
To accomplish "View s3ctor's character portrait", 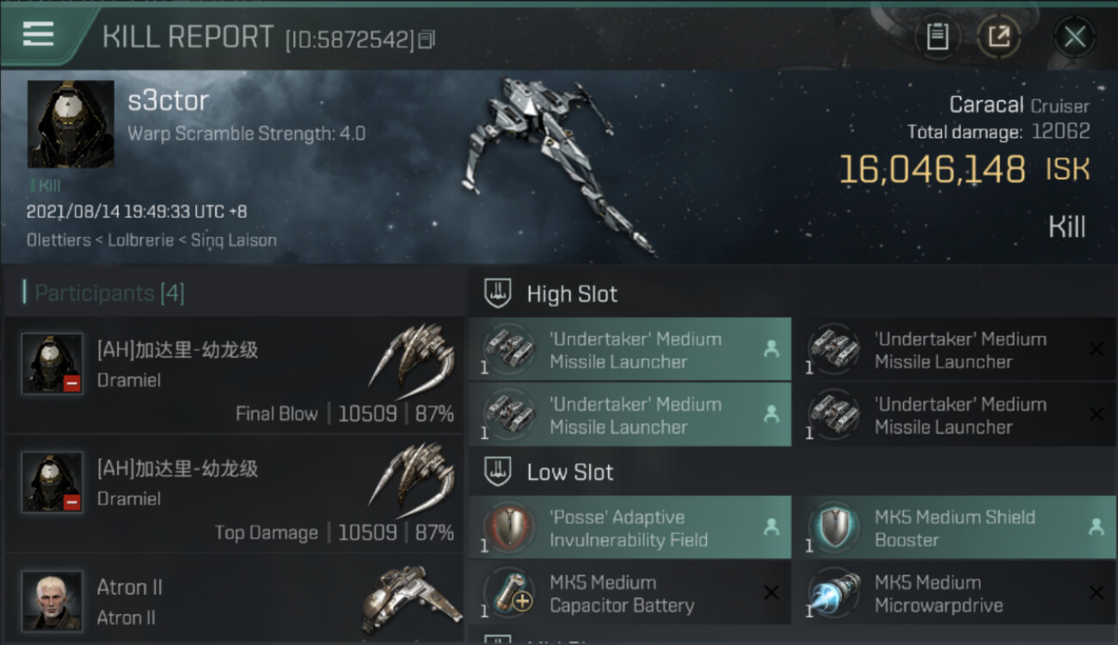I will tap(71, 125).
